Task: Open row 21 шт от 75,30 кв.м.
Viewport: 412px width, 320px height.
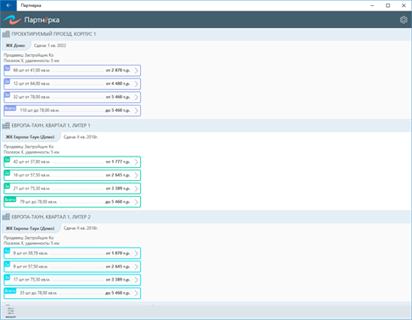Action: pos(73,189)
